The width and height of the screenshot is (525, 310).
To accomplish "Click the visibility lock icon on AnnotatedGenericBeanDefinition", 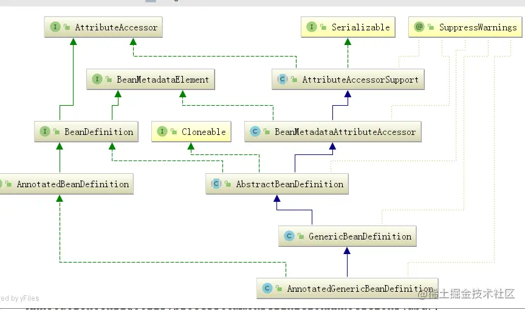I will click(278, 288).
